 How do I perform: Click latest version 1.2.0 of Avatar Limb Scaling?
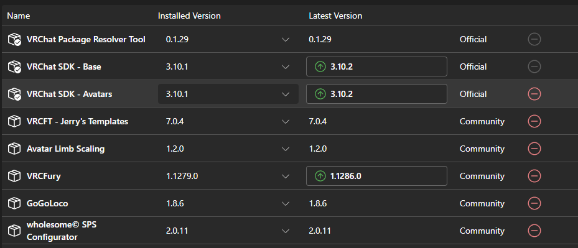tap(317, 149)
